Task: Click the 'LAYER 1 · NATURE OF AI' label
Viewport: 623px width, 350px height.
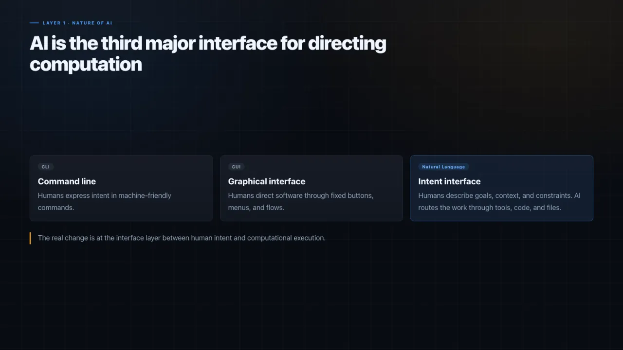Action: [77, 23]
